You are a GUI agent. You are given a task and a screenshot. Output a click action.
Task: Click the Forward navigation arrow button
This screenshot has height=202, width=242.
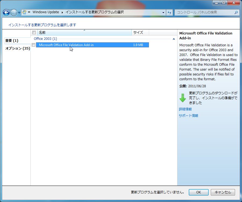click(14, 12)
